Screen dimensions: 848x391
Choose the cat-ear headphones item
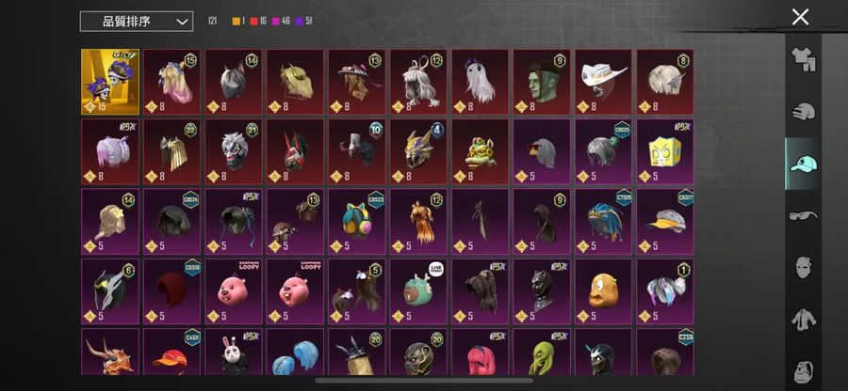tap(357, 221)
